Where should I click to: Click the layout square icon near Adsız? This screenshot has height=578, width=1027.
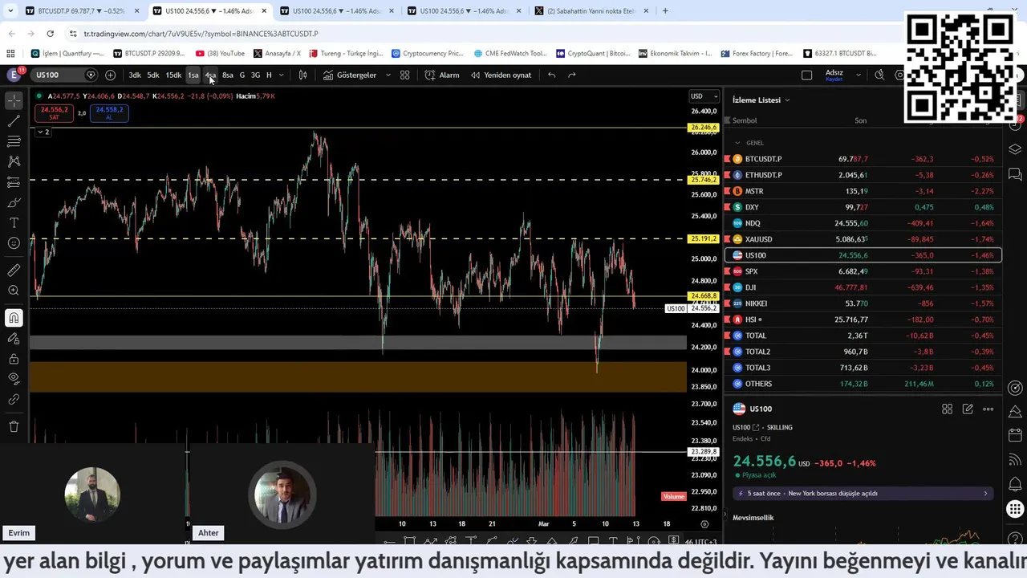pyautogui.click(x=806, y=75)
